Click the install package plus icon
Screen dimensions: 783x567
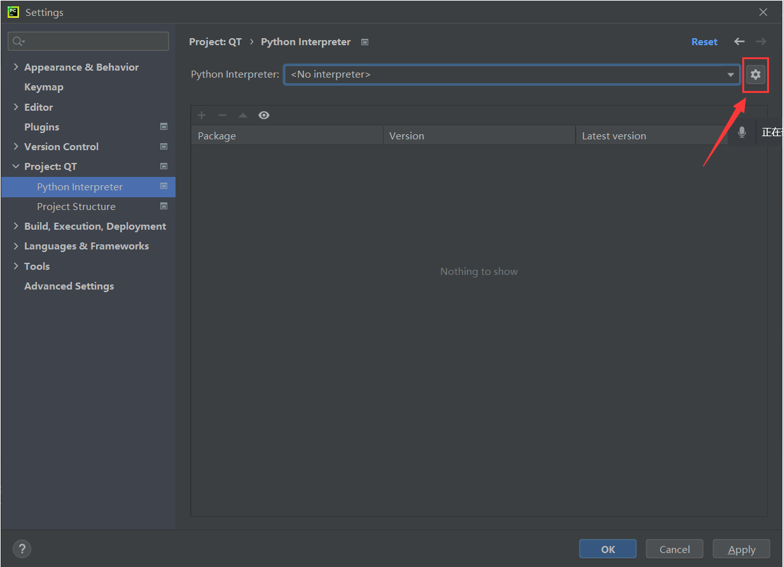(x=202, y=115)
